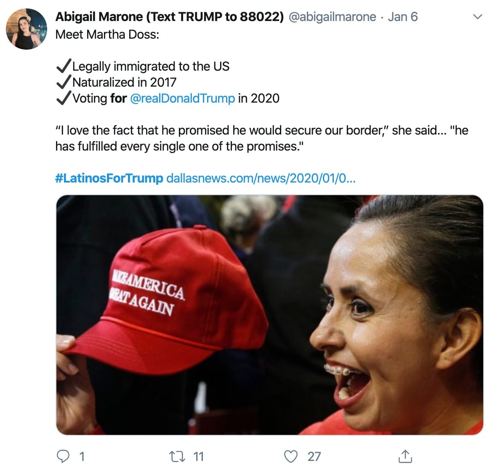Screen dimensions: 495x466
Task: Click the @abigailmarone handle
Action: coord(333,17)
